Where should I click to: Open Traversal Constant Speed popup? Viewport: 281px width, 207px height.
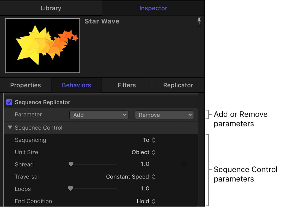pos(131,177)
